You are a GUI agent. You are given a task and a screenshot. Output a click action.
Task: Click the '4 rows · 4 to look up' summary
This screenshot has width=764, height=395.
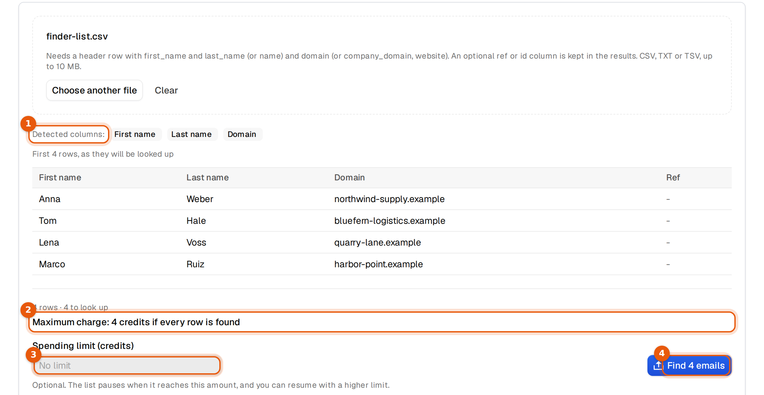click(70, 307)
